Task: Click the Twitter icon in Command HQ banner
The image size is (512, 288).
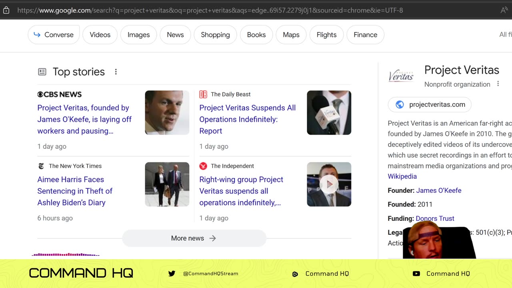Action: [x=172, y=274]
